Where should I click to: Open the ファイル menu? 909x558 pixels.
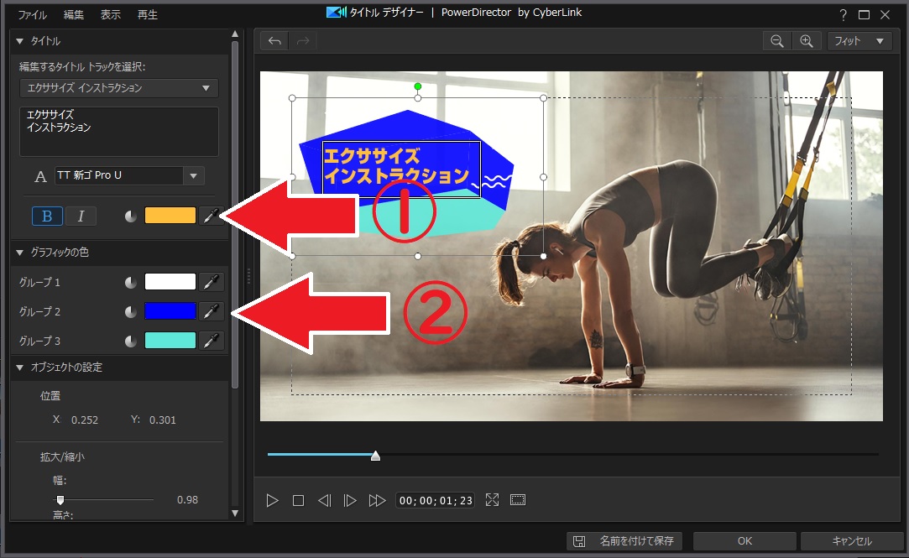tap(33, 14)
